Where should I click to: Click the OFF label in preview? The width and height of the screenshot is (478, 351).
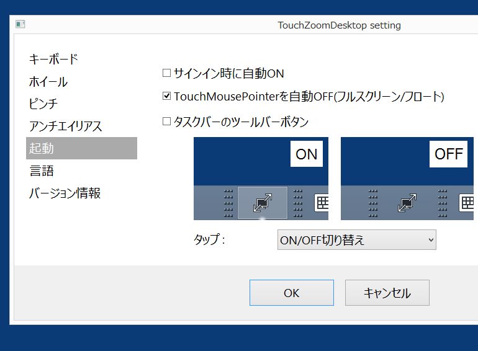[x=448, y=154]
